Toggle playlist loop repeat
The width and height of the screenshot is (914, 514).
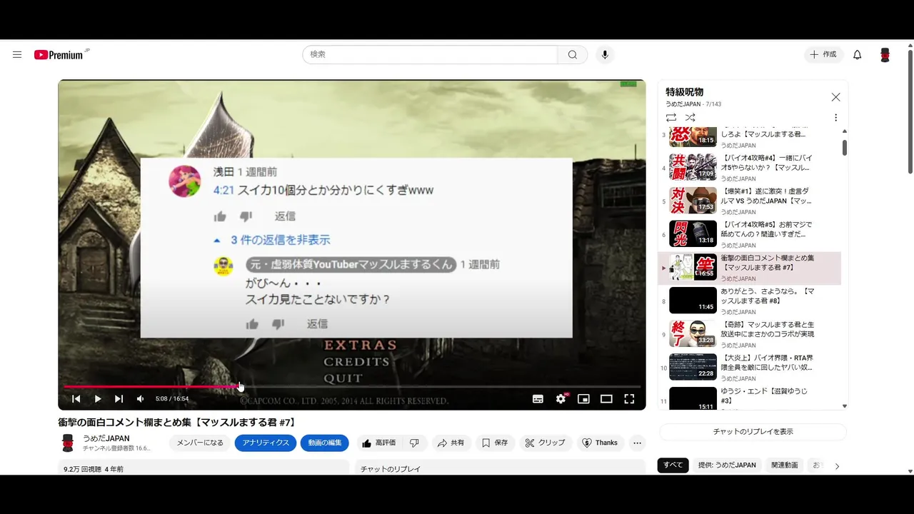(671, 118)
